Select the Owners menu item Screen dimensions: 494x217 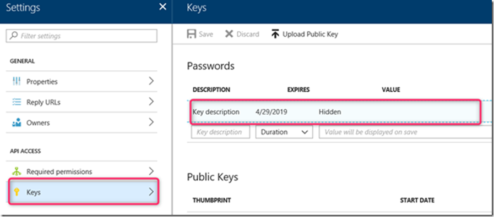click(82, 123)
